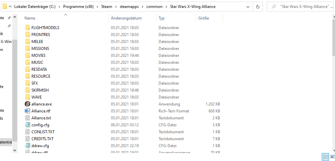Select the WAVE folder icon
The height and width of the screenshot is (161, 335).
pos(27,97)
